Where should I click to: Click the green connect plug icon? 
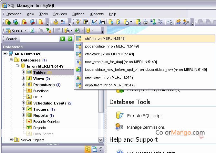point(49,30)
